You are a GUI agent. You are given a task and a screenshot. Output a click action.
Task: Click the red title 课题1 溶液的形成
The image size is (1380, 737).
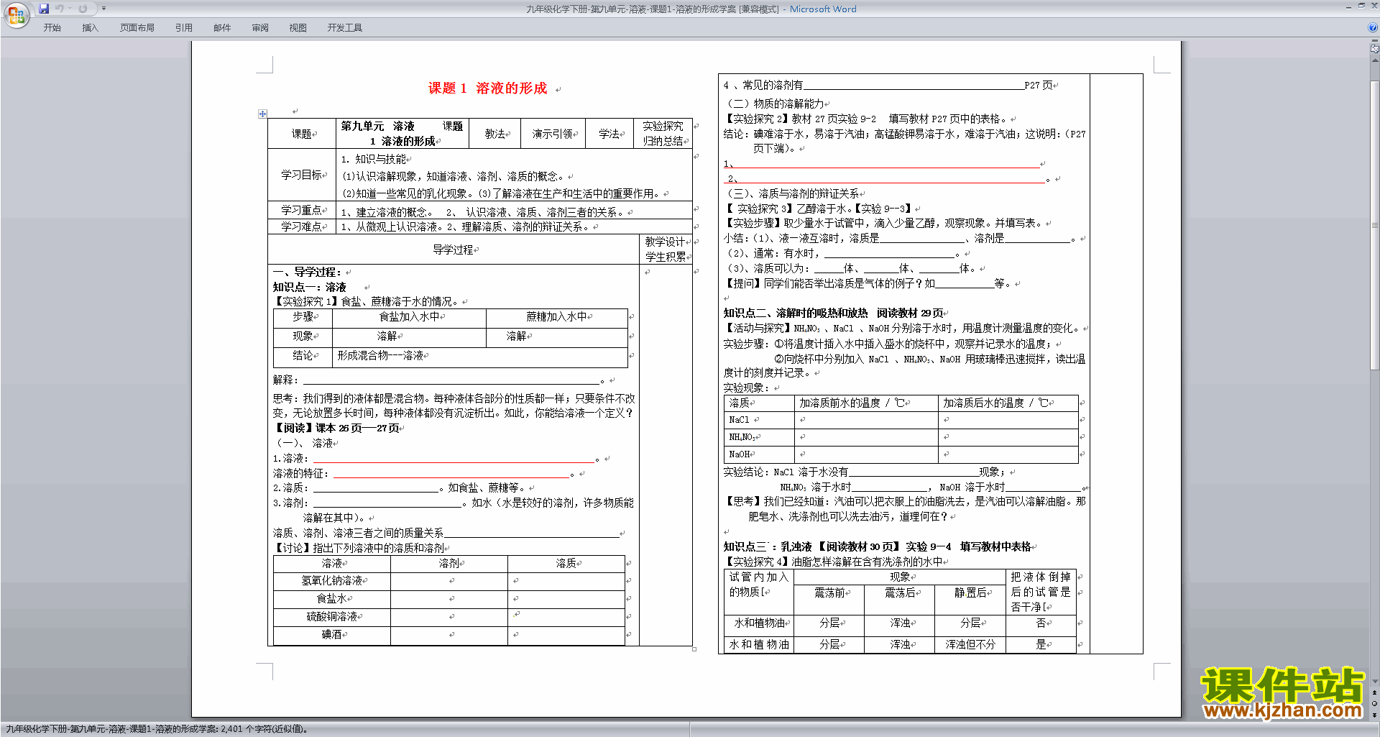pos(487,88)
